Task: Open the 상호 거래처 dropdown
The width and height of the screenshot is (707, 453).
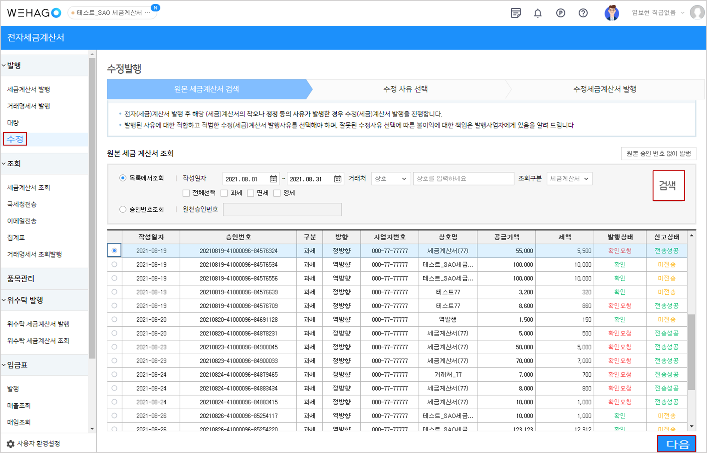Action: click(x=390, y=179)
